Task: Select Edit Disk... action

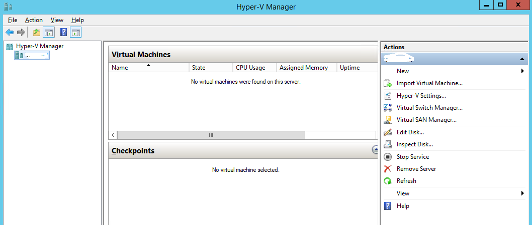Action: [x=410, y=132]
